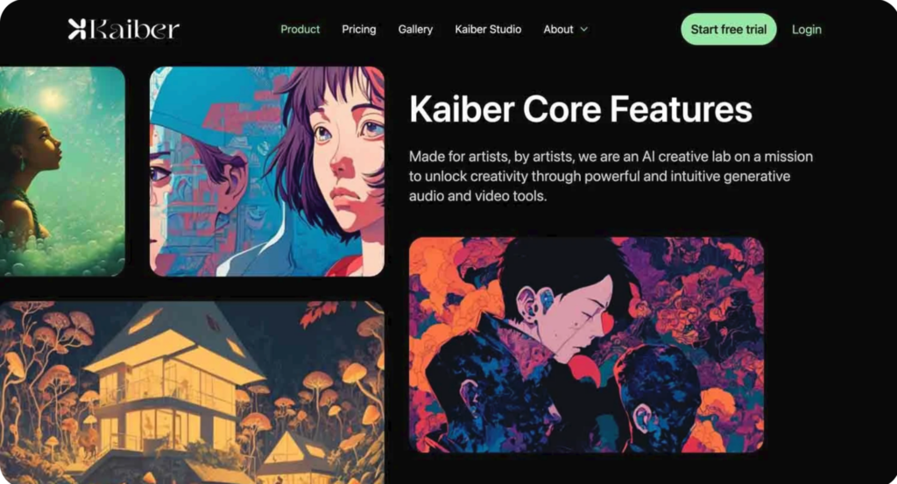897x484 pixels.
Task: Click the Kaiber logo symbol
Action: click(x=77, y=29)
